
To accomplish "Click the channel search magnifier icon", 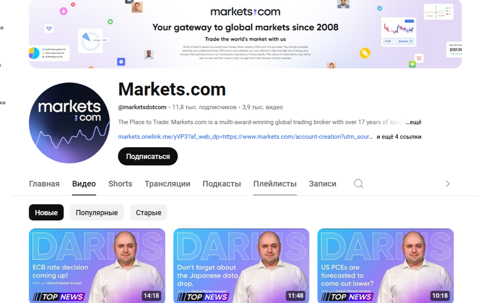I will pyautogui.click(x=359, y=184).
